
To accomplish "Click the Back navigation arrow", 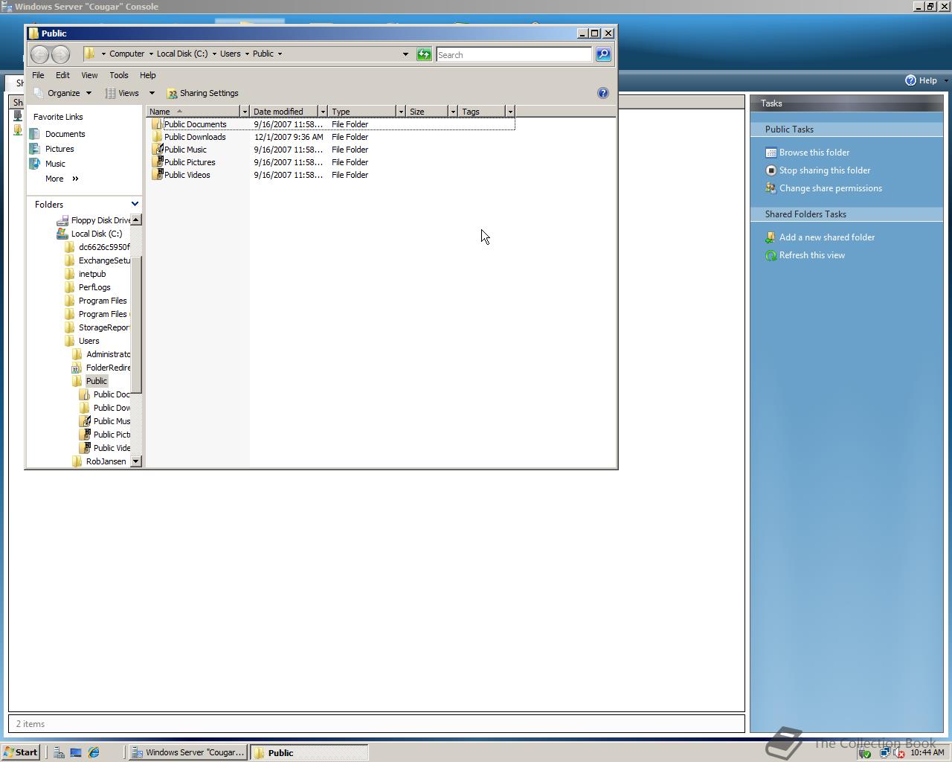I will (x=40, y=54).
